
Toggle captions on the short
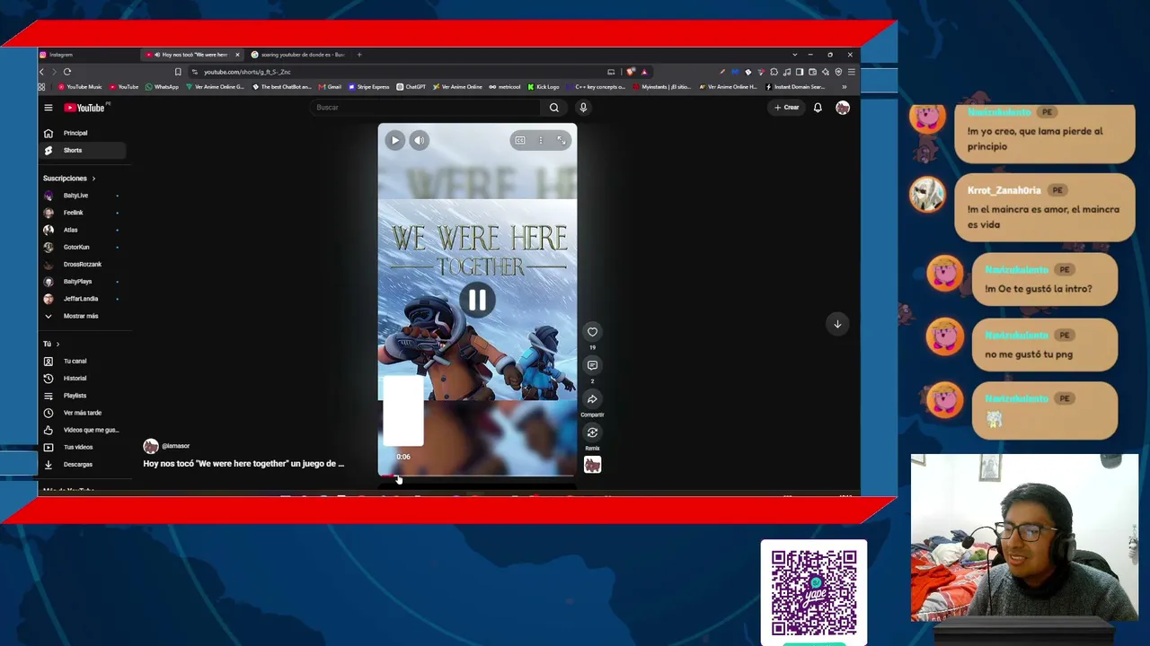520,140
